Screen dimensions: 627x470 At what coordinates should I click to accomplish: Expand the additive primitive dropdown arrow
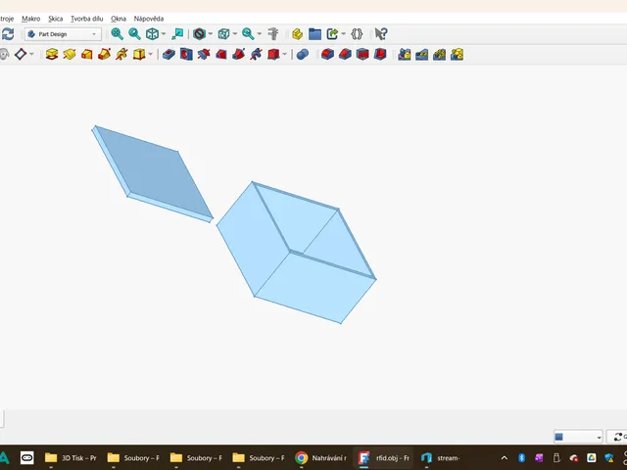tap(150, 54)
